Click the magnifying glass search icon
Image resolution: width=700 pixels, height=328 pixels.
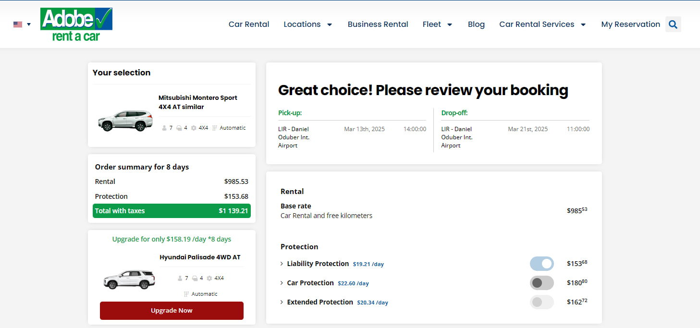click(x=673, y=24)
